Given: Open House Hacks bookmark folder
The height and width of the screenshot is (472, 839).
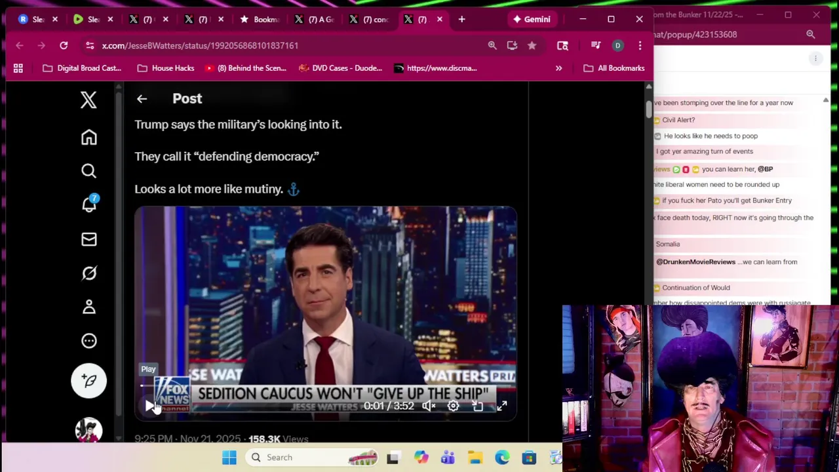Looking at the screenshot, I should 166,68.
